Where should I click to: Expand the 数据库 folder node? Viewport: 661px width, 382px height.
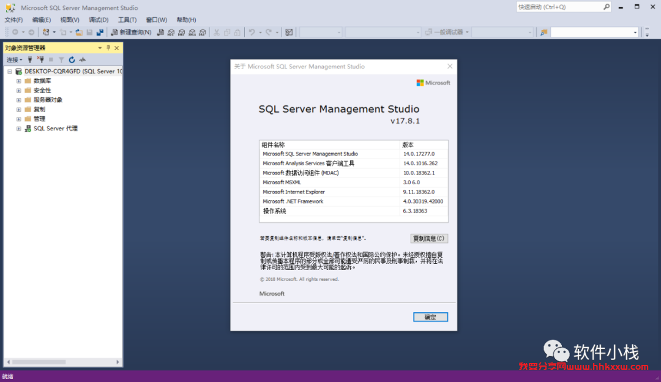pos(18,81)
